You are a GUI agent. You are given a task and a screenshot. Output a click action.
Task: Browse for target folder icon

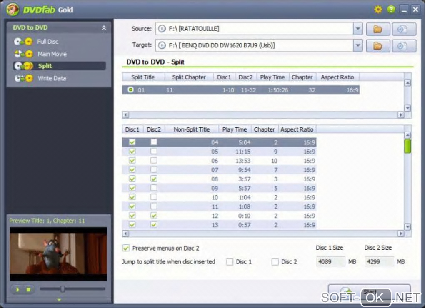[378, 46]
